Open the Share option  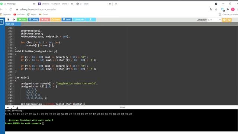tap(56, 20)
